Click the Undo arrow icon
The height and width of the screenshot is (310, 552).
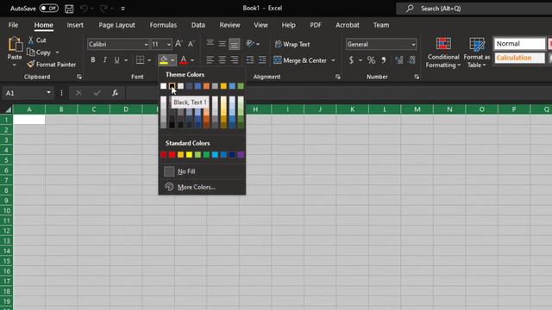click(x=84, y=9)
